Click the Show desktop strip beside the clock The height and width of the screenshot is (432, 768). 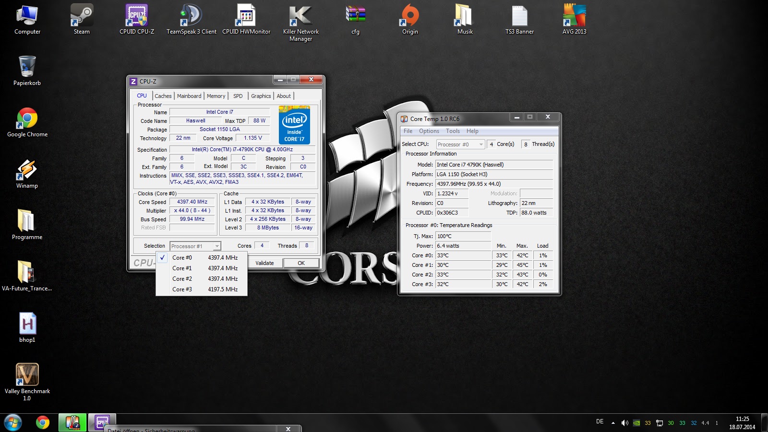click(765, 423)
